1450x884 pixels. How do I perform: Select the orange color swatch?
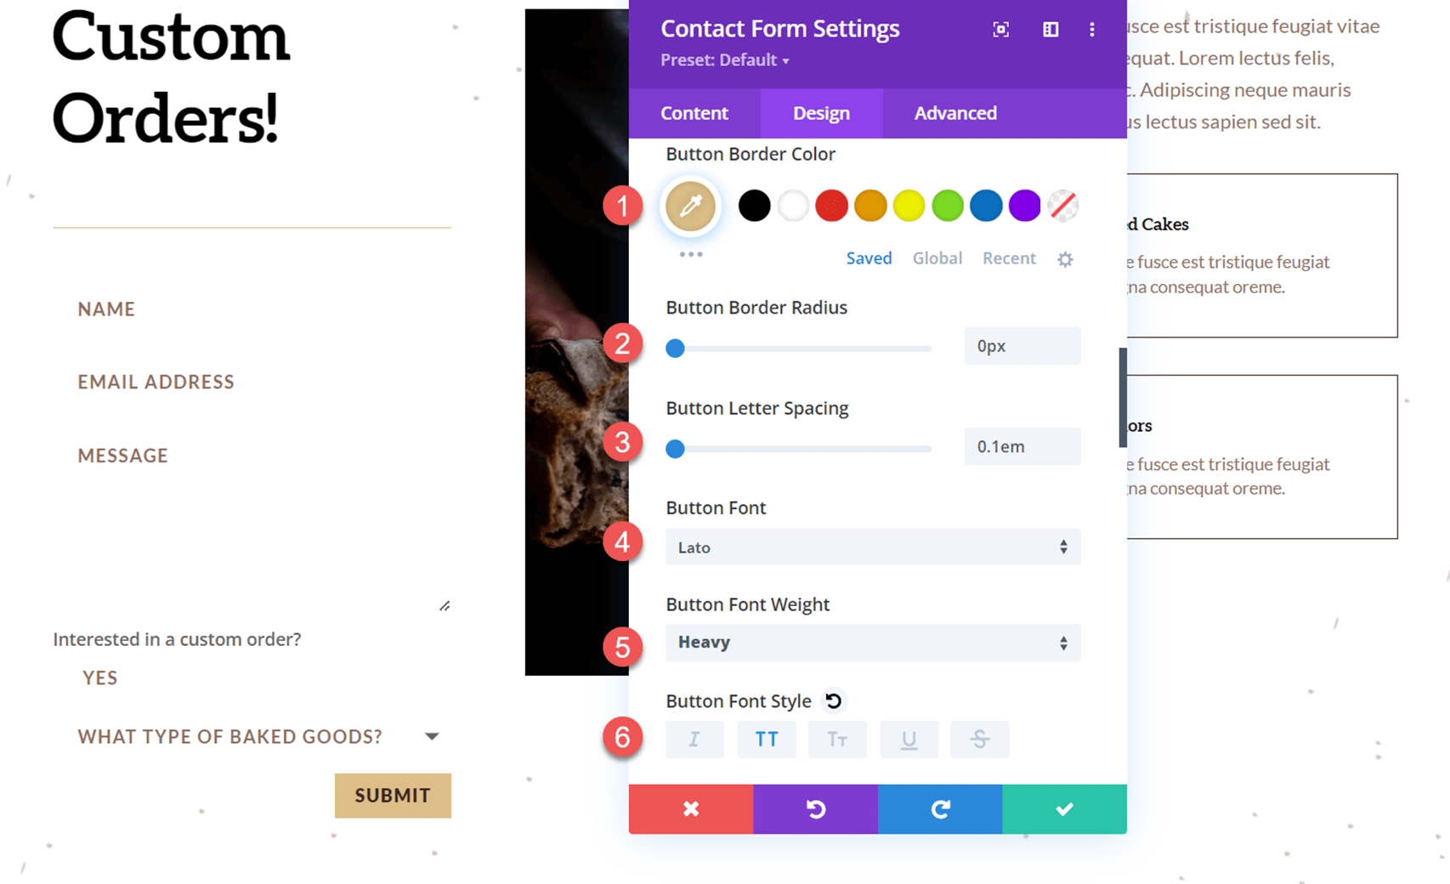870,206
